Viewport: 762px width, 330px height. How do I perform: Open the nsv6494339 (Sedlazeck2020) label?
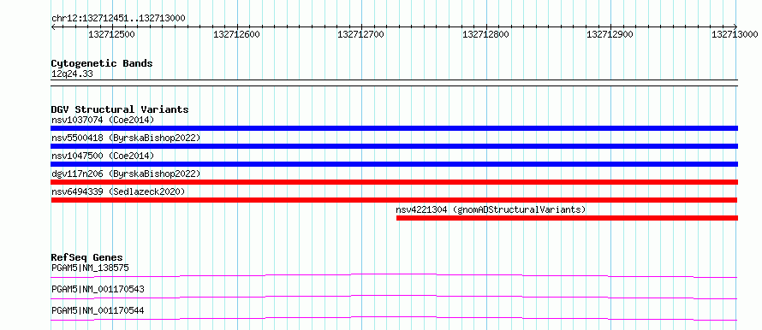(118, 192)
